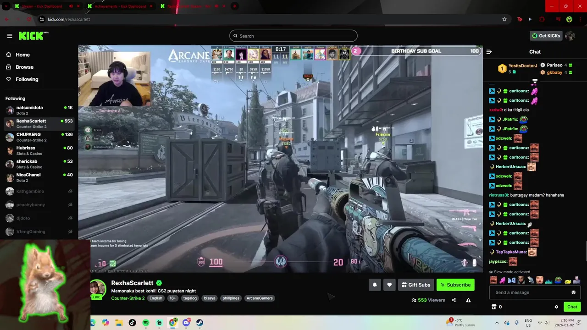Insert the pink squid quick emote
The image size is (587, 330).
click(x=503, y=280)
